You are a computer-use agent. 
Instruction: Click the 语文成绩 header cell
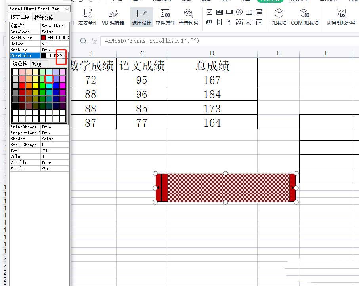click(x=142, y=65)
